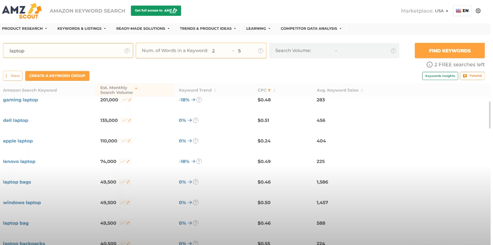Viewport: 493px width, 245px height.
Task: Open Ready-Made Solutions menu
Action: click(x=143, y=28)
